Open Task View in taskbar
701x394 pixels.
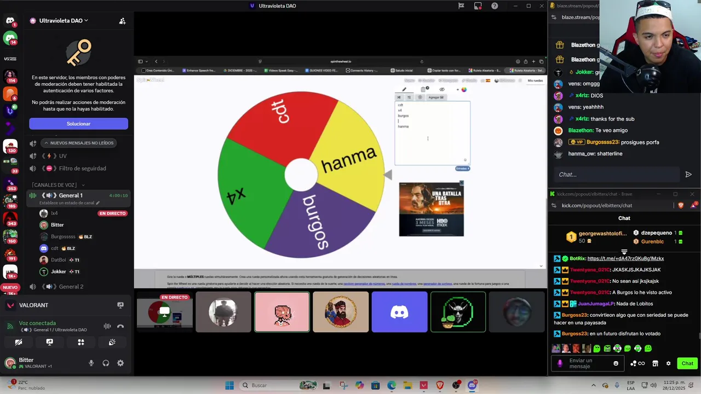pyautogui.click(x=326, y=385)
